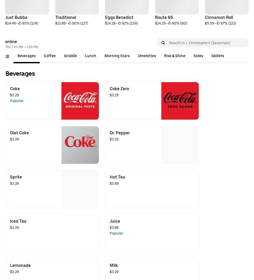Open the Rise & Shine tab

174,56
